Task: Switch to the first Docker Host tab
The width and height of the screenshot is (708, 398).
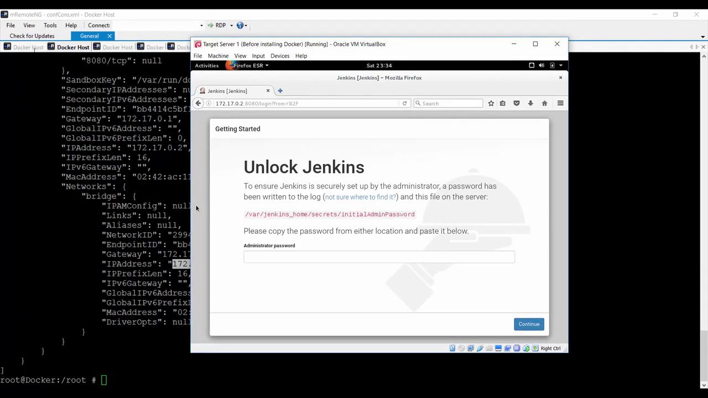Action: coord(24,47)
